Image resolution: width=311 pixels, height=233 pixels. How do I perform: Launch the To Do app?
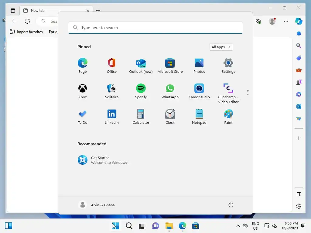(83, 117)
